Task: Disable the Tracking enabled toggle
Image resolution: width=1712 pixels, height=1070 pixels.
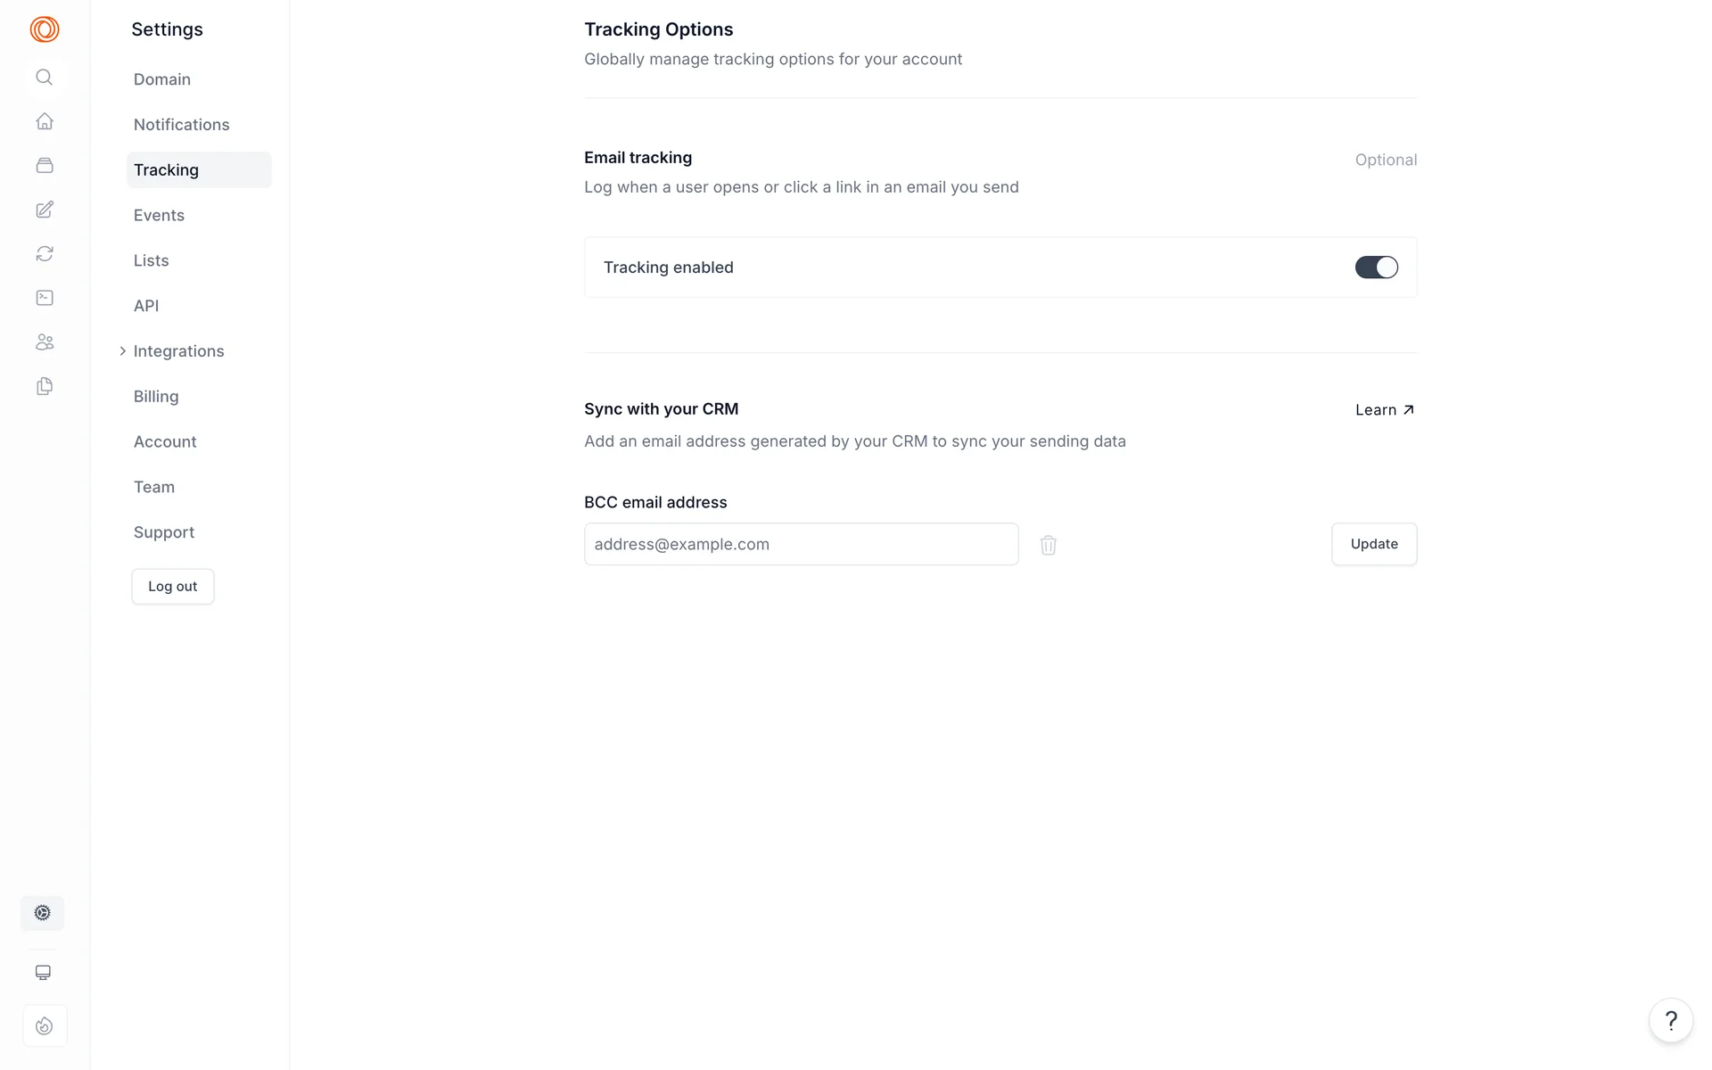Action: point(1376,267)
